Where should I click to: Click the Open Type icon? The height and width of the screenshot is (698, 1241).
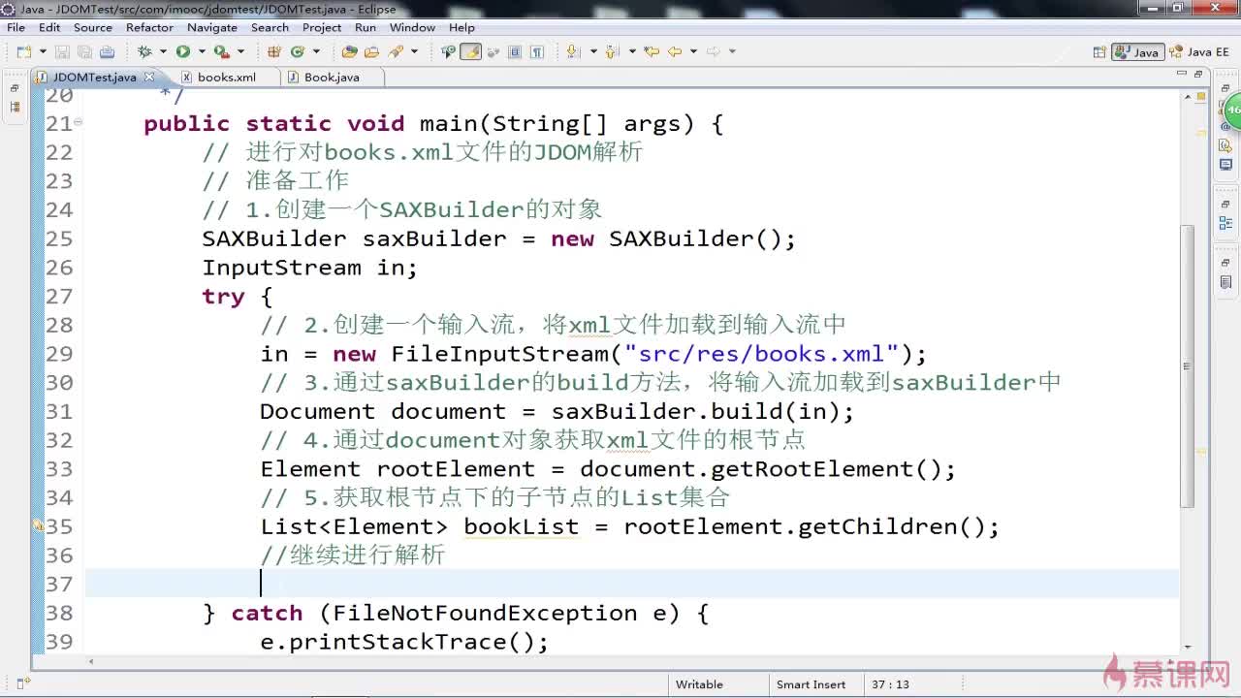point(349,51)
